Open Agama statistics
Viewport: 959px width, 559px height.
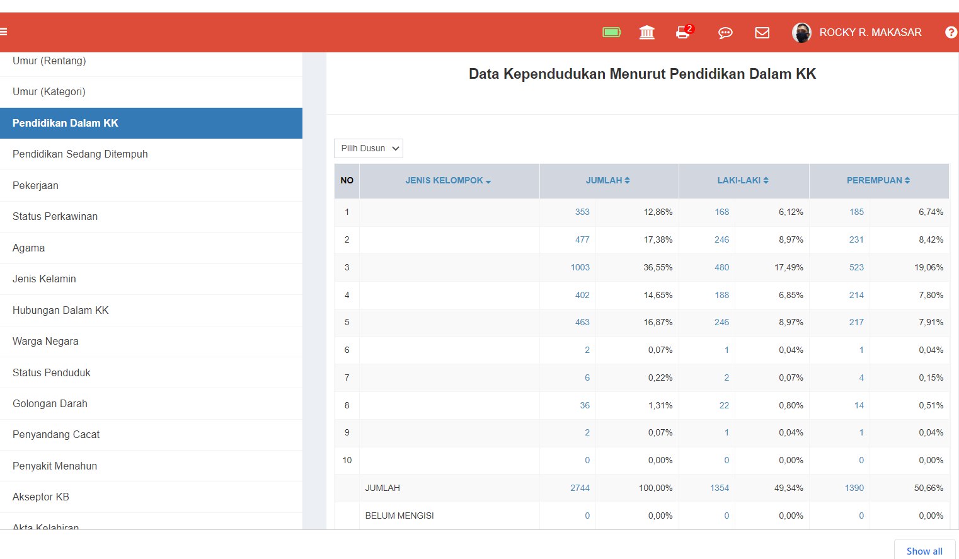click(x=151, y=248)
